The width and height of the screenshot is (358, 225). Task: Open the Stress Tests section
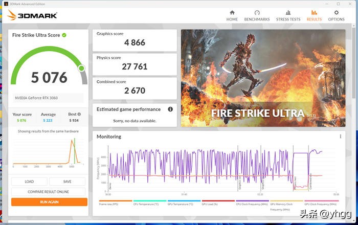point(288,15)
